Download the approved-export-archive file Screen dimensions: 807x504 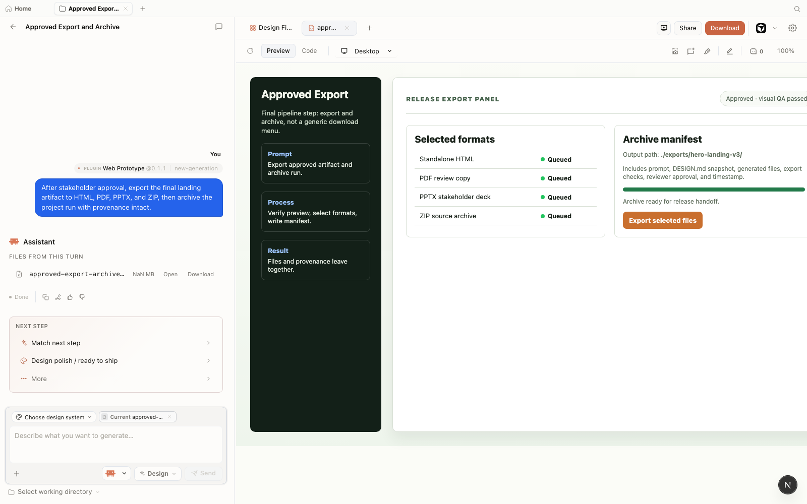tap(201, 274)
